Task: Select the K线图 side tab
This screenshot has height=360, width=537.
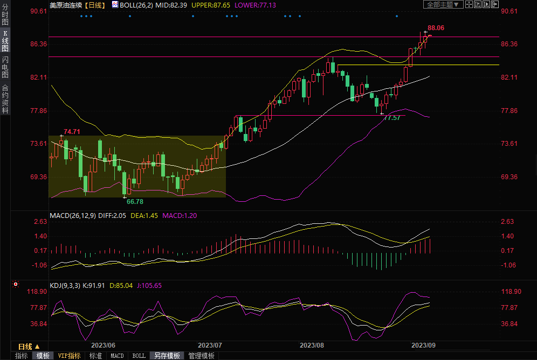Action: point(5,41)
